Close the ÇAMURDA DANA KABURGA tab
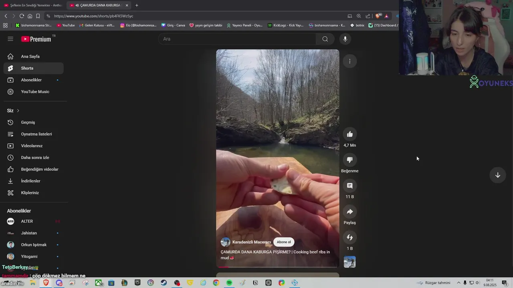The width and height of the screenshot is (513, 288). 127,5
